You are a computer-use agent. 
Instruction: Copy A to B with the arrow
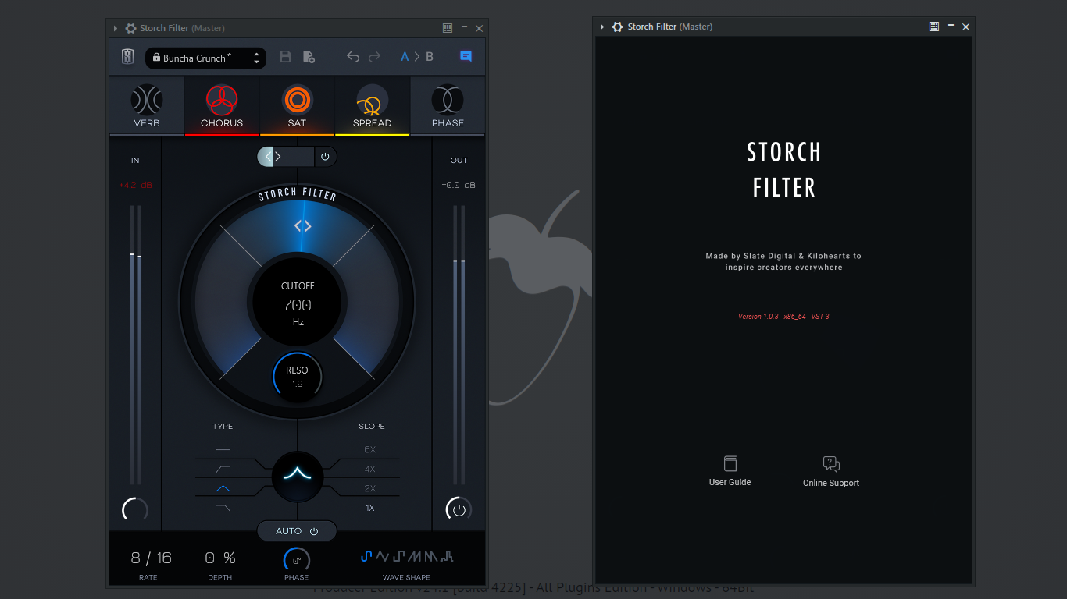(x=417, y=57)
